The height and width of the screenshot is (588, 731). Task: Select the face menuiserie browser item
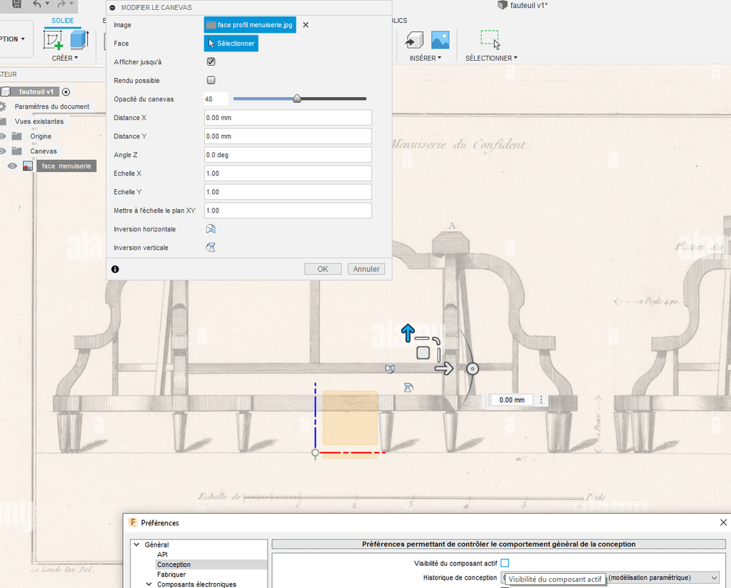pos(66,166)
